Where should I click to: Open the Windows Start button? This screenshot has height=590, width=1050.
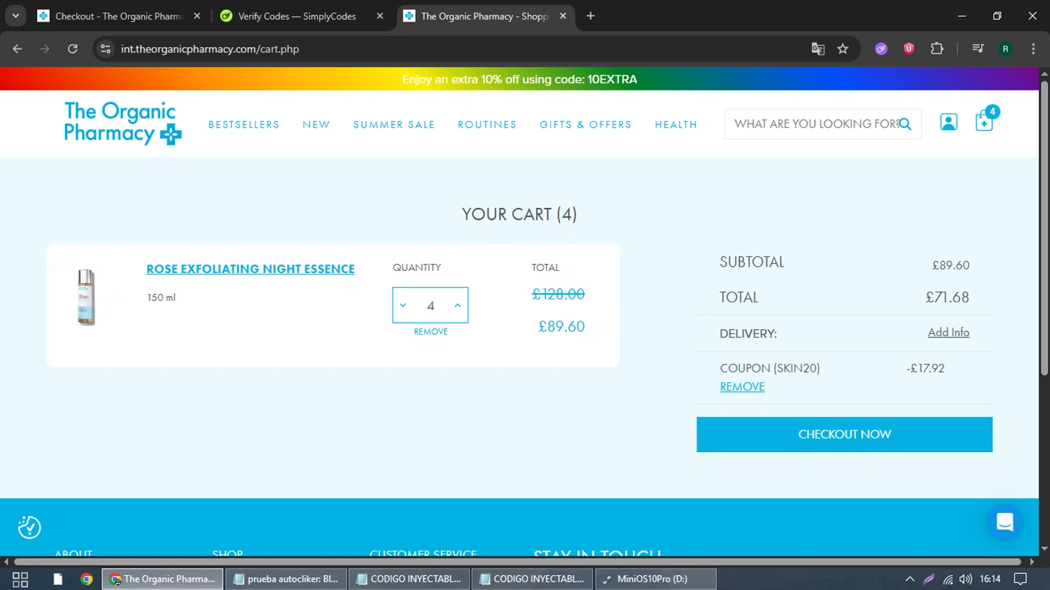pos(20,579)
